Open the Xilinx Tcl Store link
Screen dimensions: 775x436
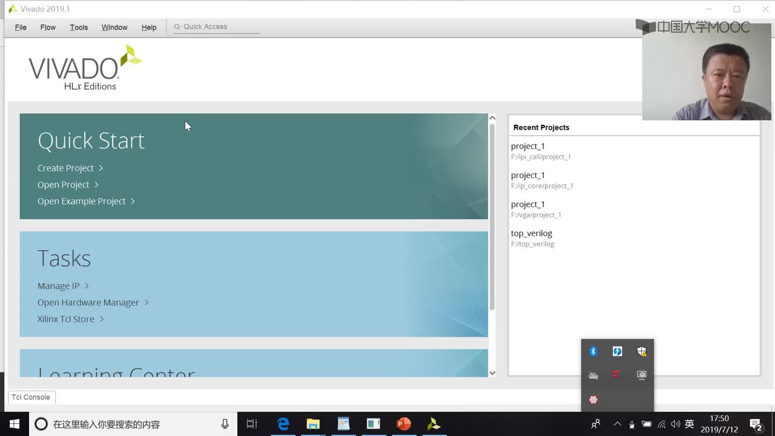[65, 319]
